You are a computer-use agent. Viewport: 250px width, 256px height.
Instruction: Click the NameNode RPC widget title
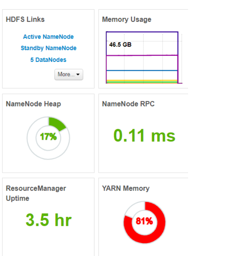(128, 104)
